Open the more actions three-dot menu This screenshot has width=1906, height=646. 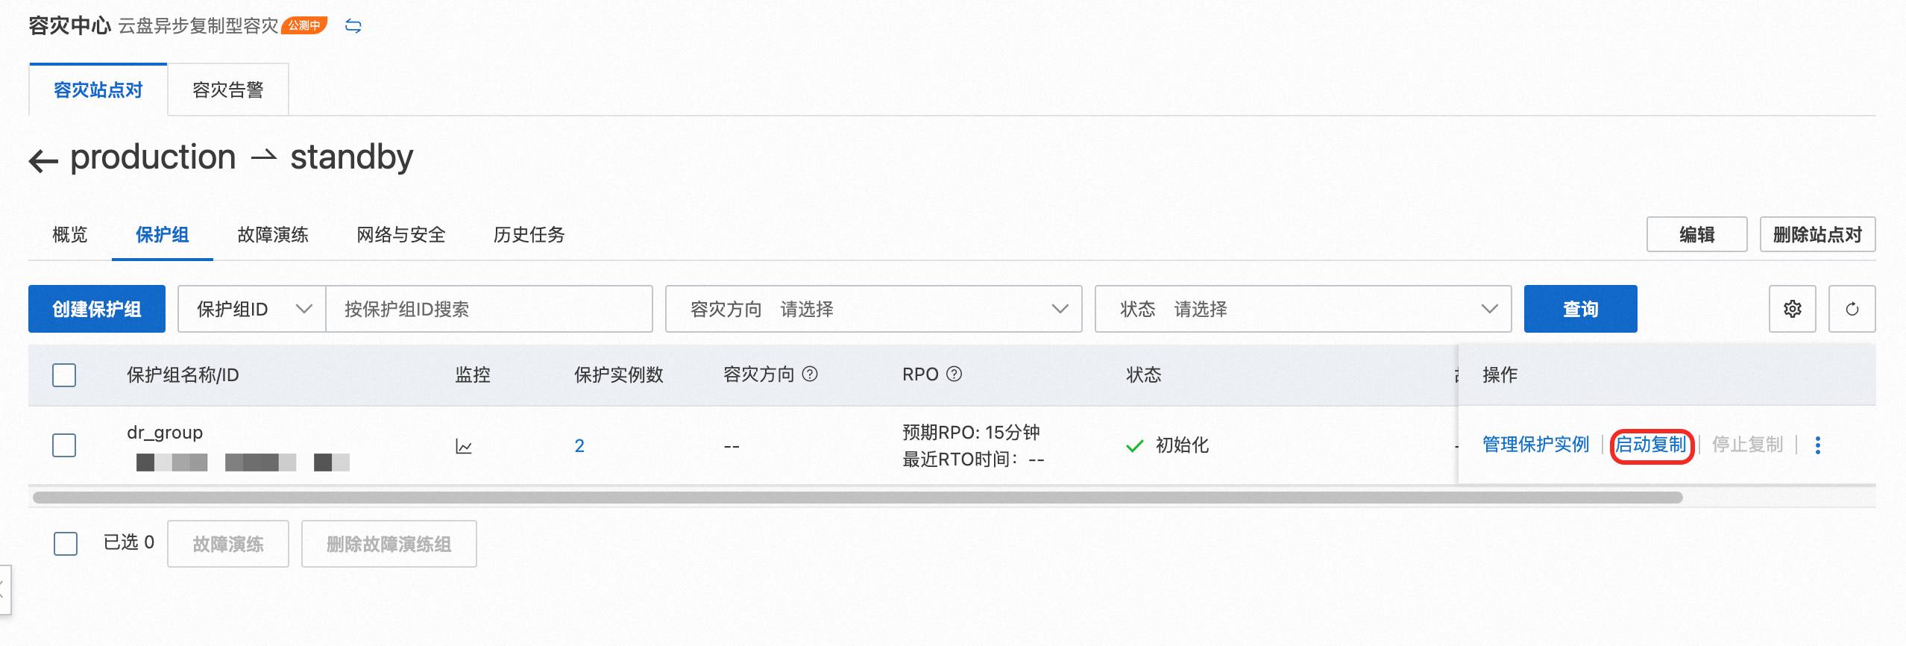[1817, 445]
